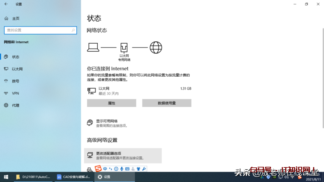The height and width of the screenshot is (182, 324).
Task: Open the wrench toolbox on the IME bar
Action: (144, 169)
